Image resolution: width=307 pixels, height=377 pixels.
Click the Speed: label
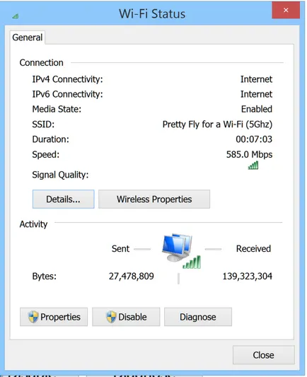pyautogui.click(x=46, y=154)
